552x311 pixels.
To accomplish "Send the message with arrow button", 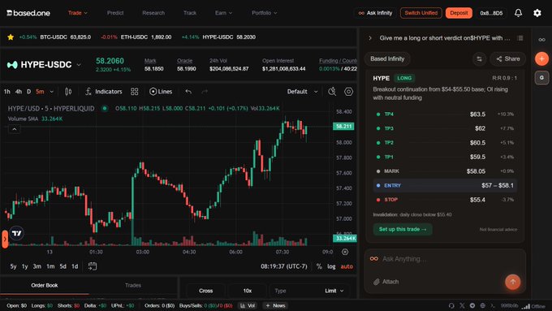I will (x=512, y=282).
